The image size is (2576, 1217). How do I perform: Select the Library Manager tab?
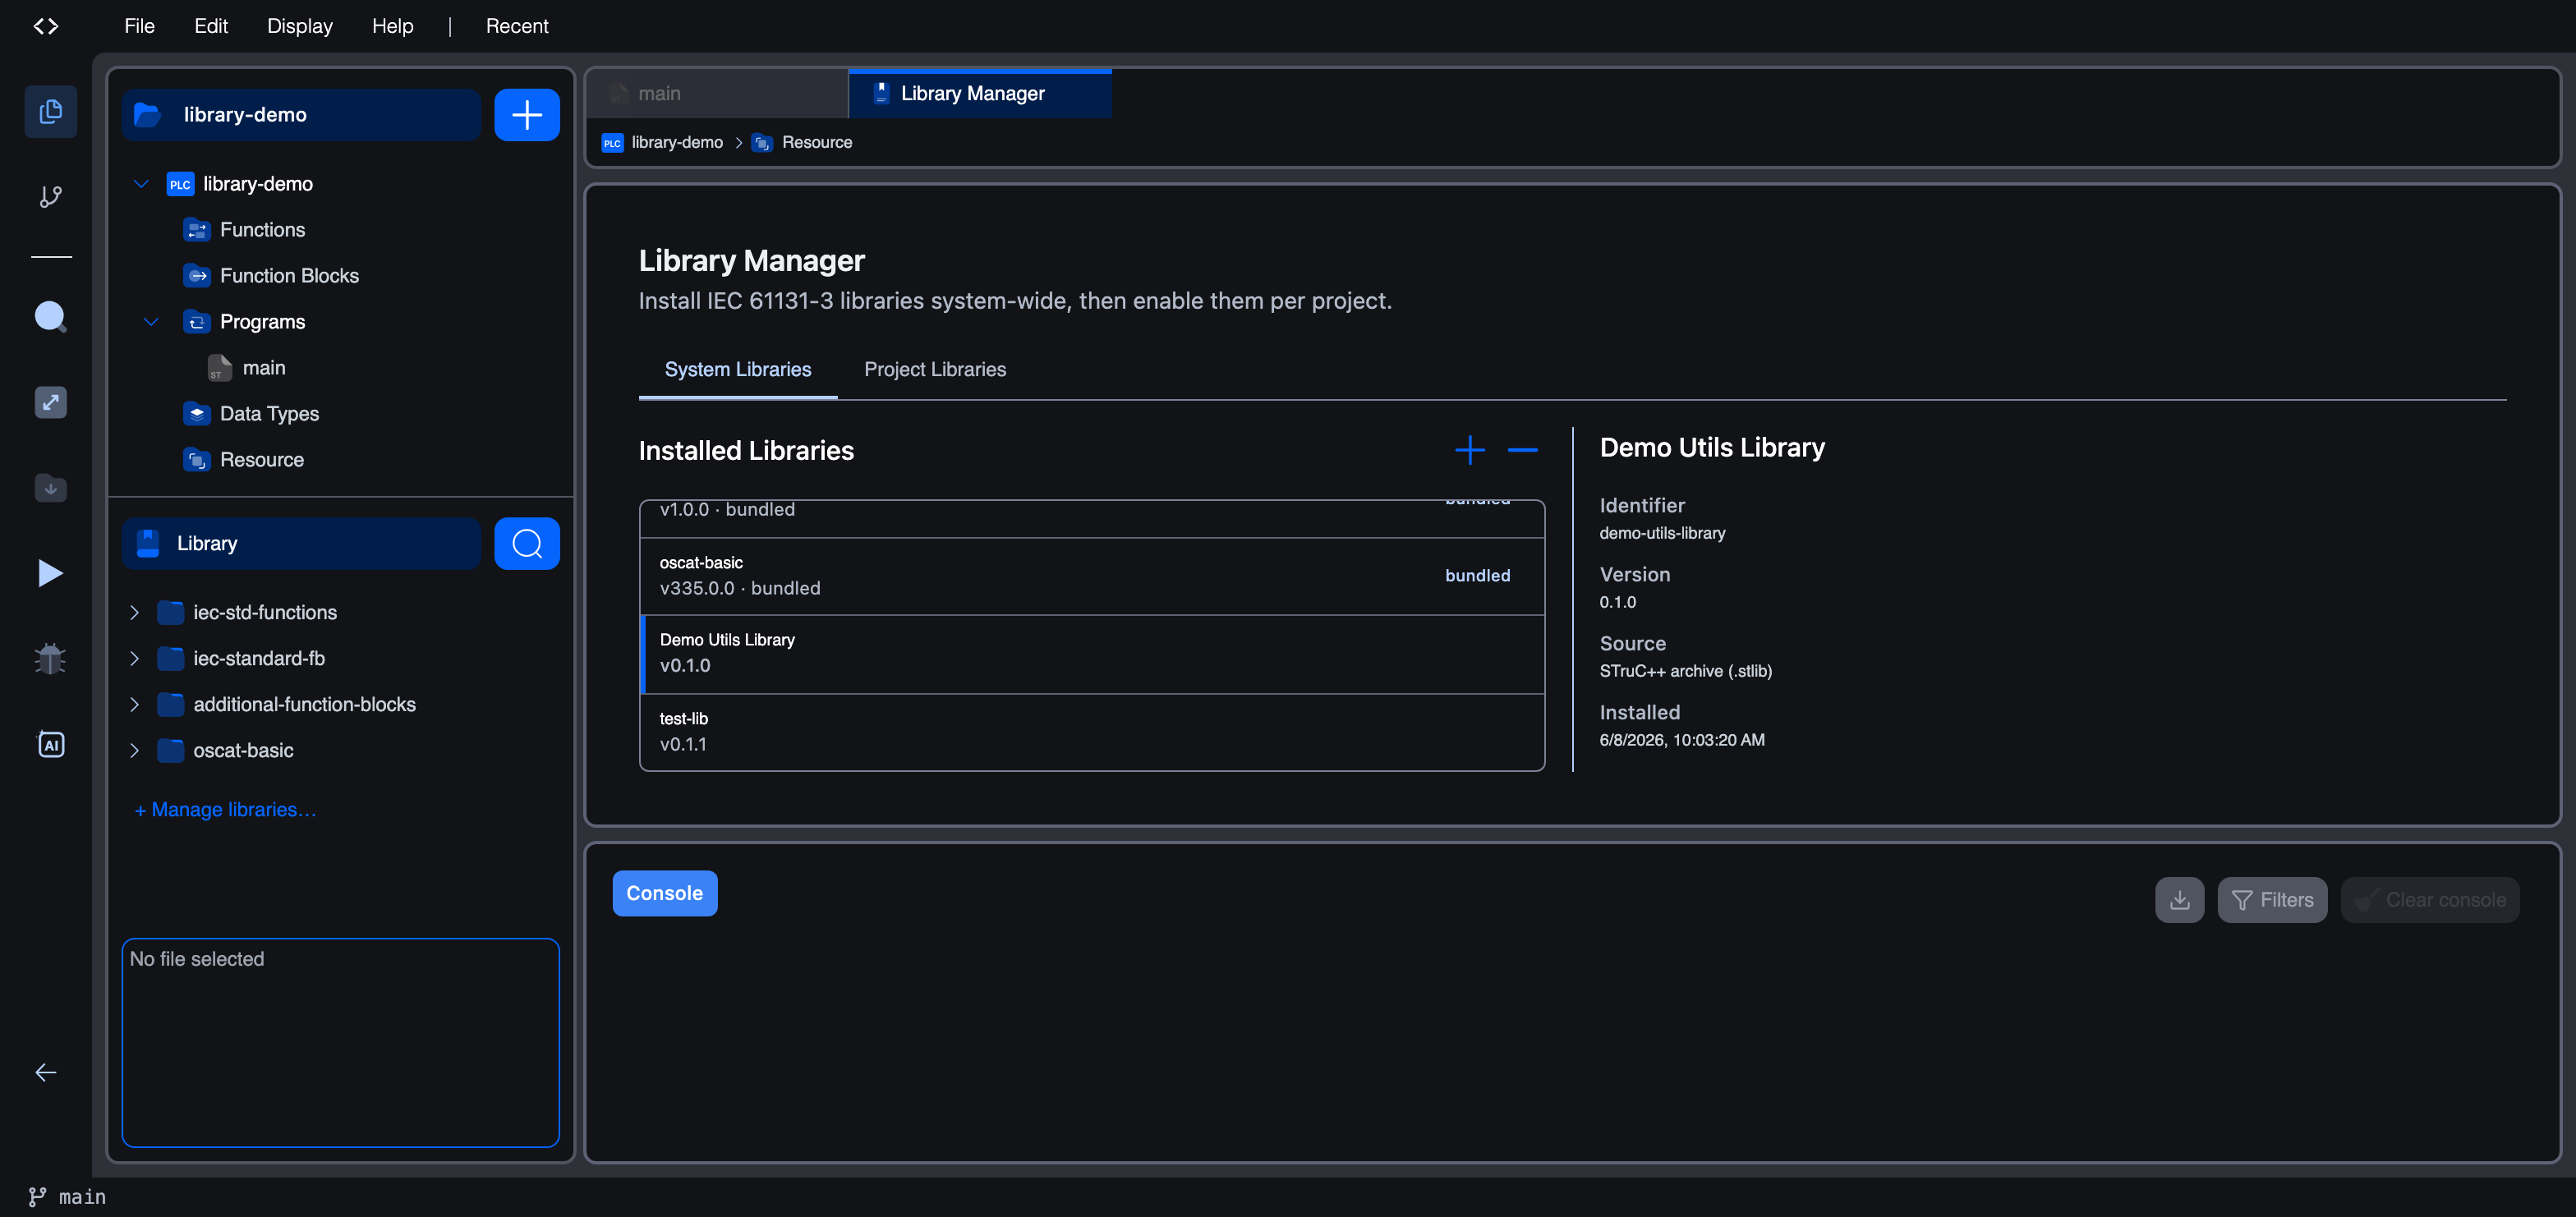[980, 93]
